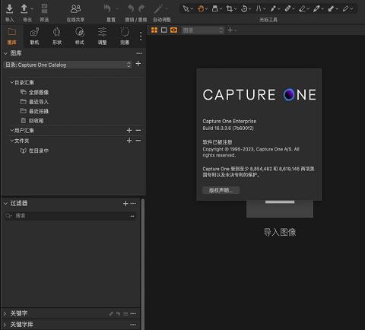Select the Crop cursor tool

[x=230, y=9]
